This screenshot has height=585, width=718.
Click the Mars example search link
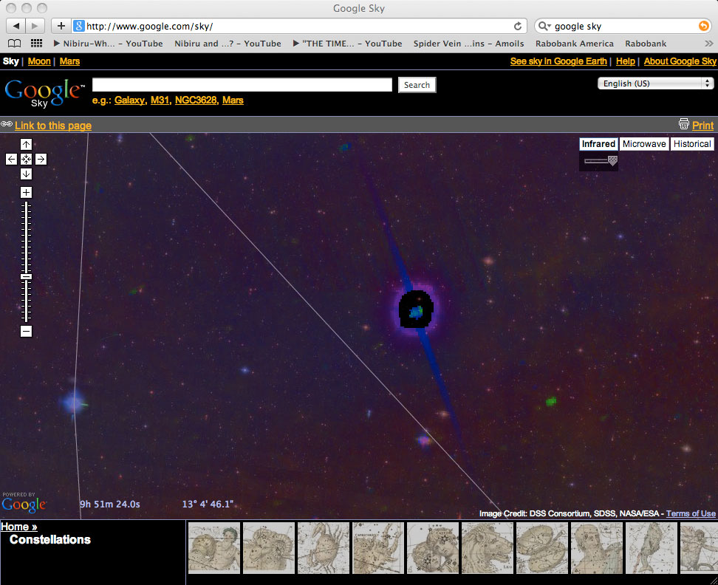[x=233, y=100]
